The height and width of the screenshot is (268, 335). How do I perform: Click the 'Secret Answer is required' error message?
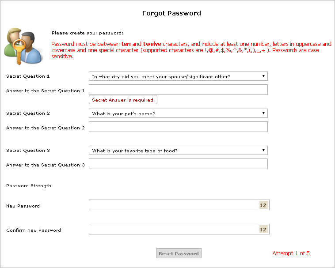click(123, 100)
